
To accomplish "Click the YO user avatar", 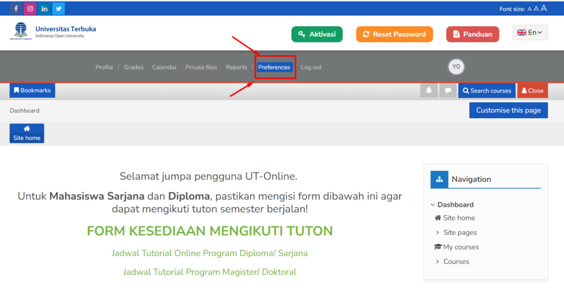I will (x=456, y=67).
